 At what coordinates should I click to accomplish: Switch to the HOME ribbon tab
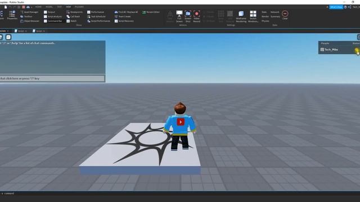(x=38, y=7)
